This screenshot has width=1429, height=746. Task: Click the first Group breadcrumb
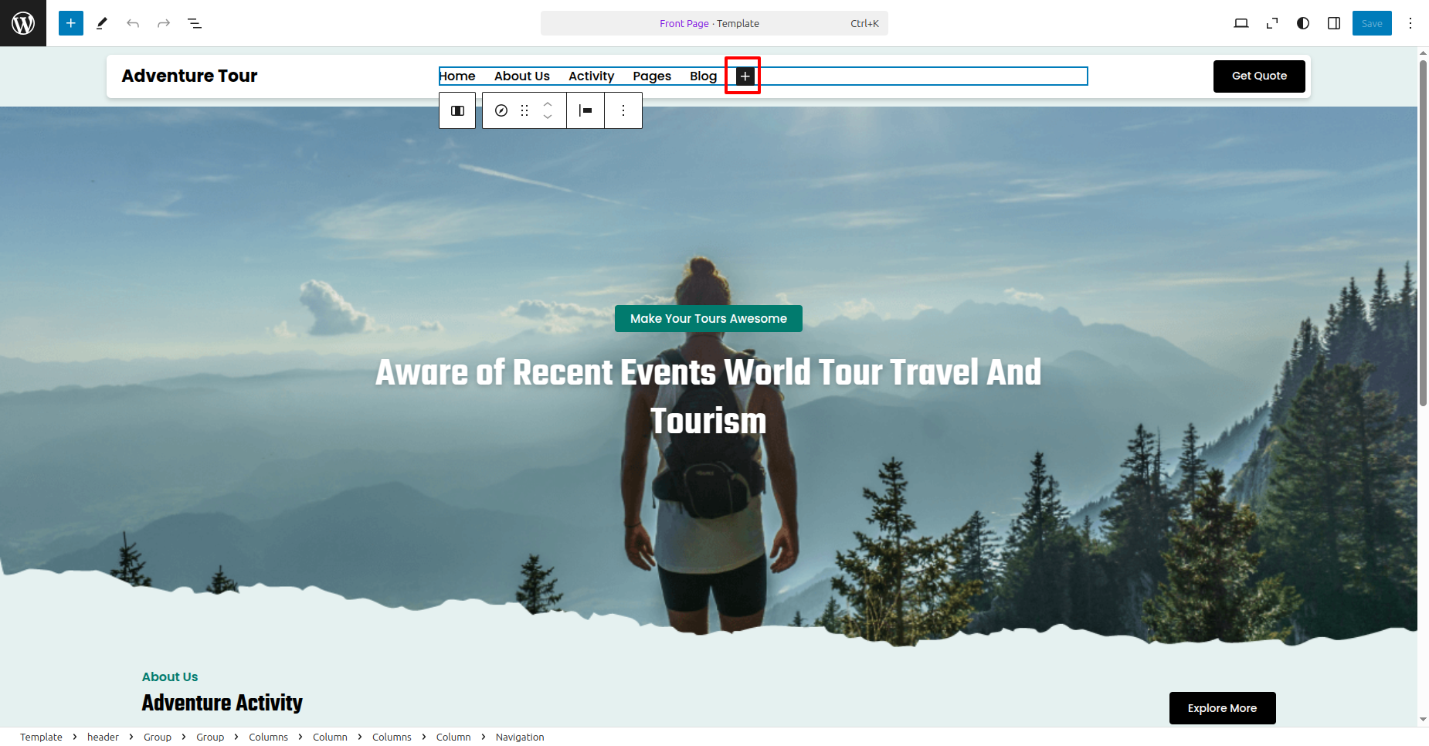coord(158,737)
